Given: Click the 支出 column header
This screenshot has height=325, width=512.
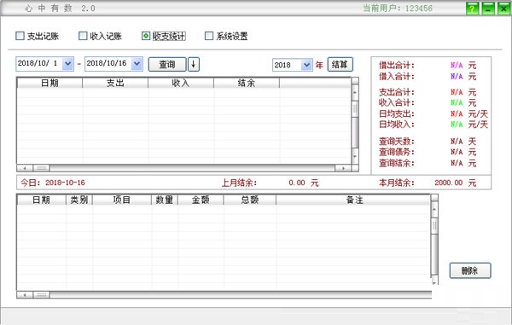Looking at the screenshot, I should tap(115, 83).
